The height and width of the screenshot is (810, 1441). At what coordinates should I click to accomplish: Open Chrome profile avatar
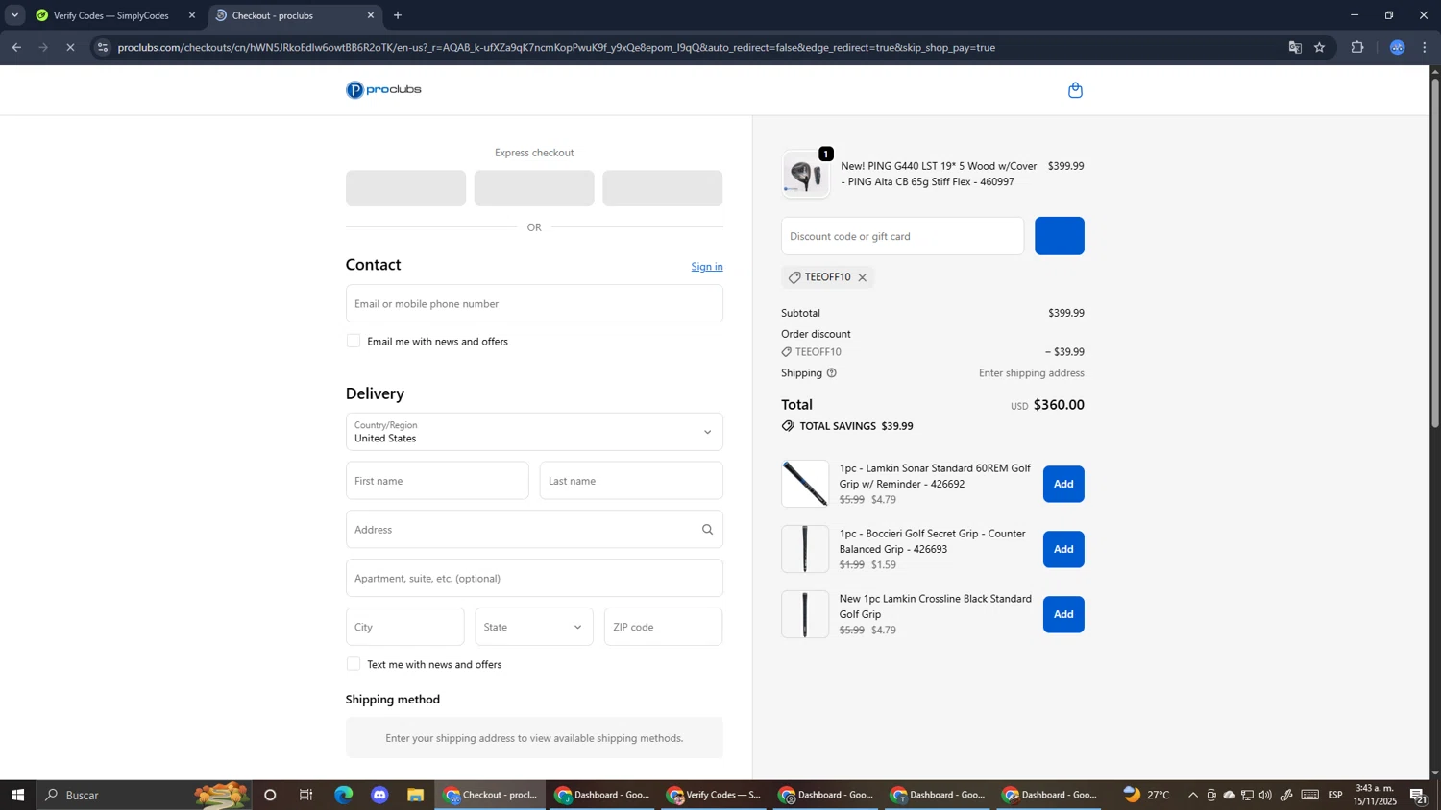point(1398,47)
